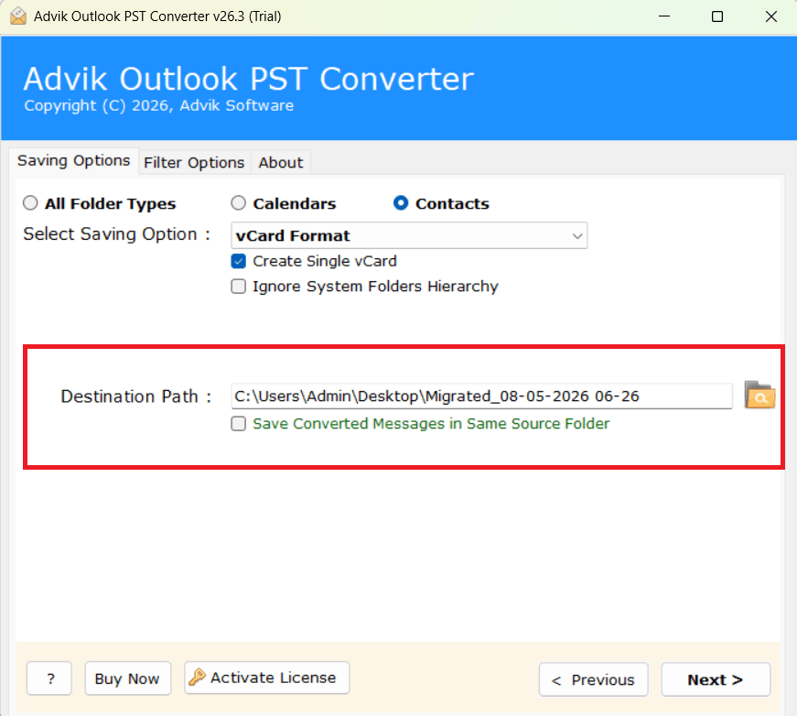Open the About tab
This screenshot has width=797, height=716.
tap(281, 163)
